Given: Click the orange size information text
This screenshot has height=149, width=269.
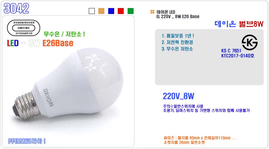Looking at the screenshot, I should click(x=200, y=140).
